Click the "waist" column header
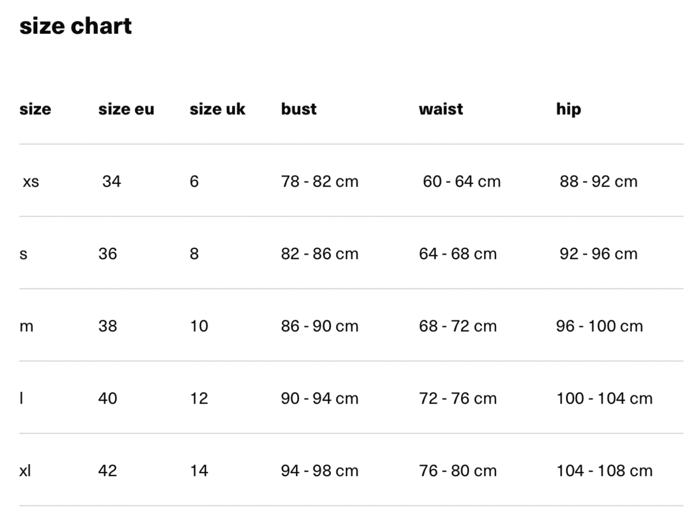This screenshot has height=528, width=698. [x=441, y=109]
